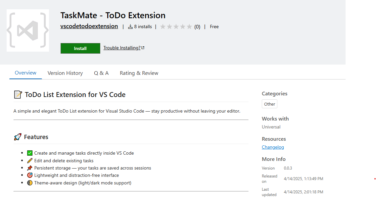Image resolution: width=376 pixels, height=199 pixels.
Task: Click the fifth rating star
Action: click(x=189, y=27)
